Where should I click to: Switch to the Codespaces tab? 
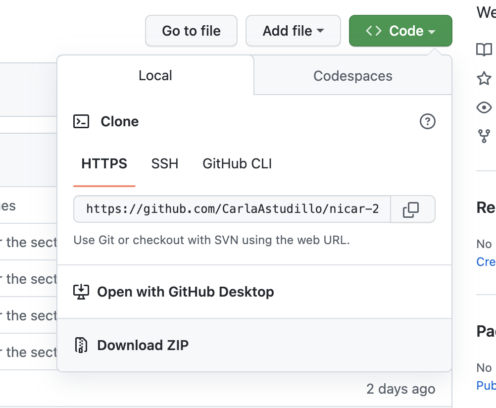[x=353, y=76]
